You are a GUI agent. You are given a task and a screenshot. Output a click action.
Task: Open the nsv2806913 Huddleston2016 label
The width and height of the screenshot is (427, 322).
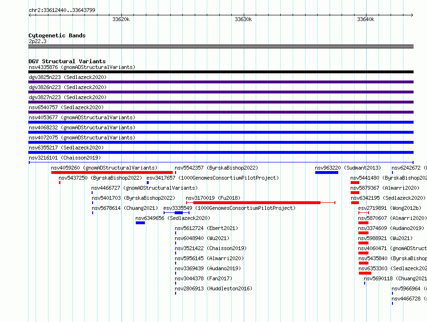[x=213, y=288]
